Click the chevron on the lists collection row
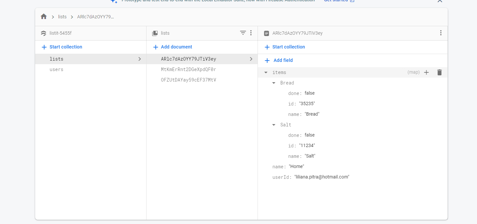The image size is (477, 224). pyautogui.click(x=140, y=59)
